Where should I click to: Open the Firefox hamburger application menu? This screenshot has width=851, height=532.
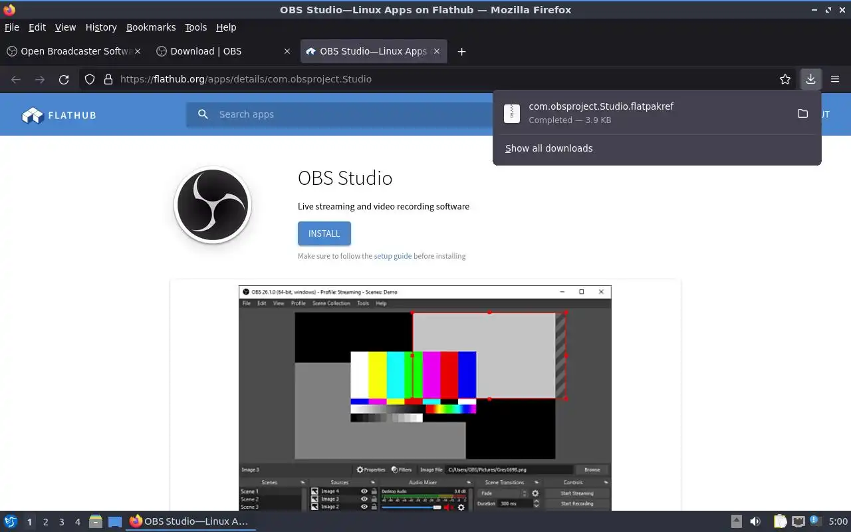835,79
